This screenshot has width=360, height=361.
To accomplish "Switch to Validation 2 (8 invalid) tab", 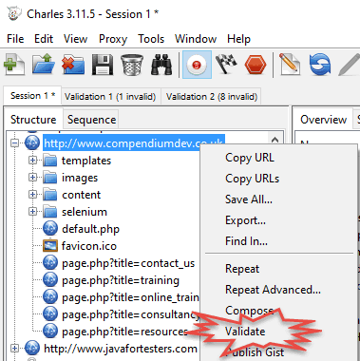I will coord(212,96).
